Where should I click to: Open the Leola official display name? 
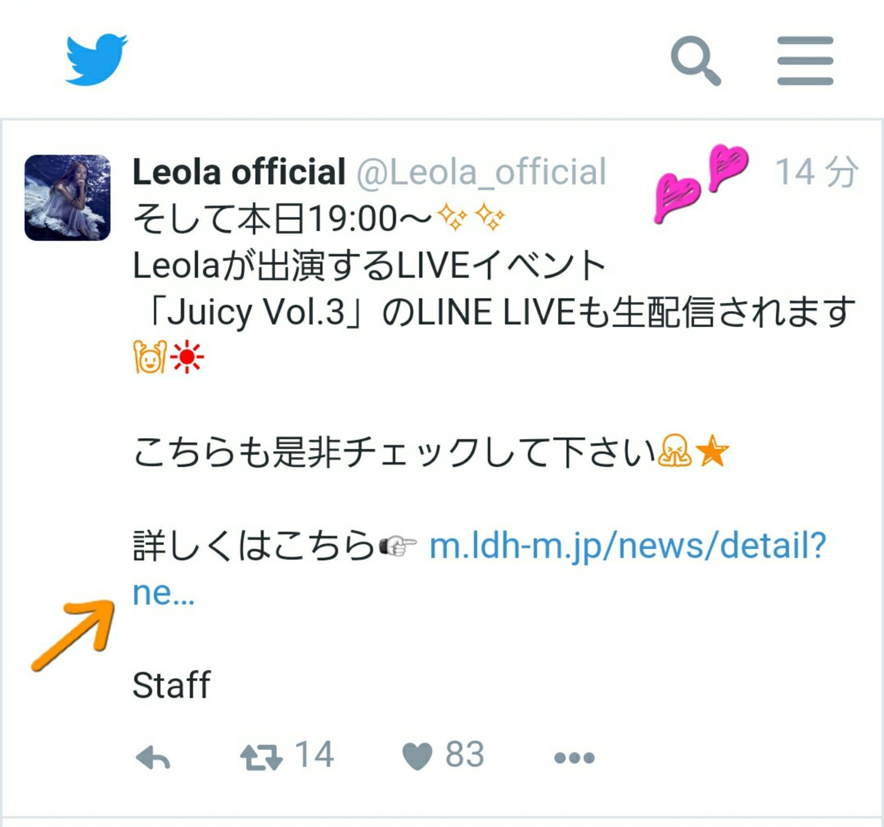coord(239,171)
